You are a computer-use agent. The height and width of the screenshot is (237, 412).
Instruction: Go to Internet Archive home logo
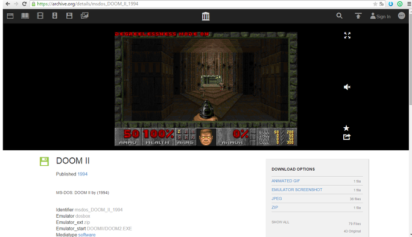click(206, 16)
